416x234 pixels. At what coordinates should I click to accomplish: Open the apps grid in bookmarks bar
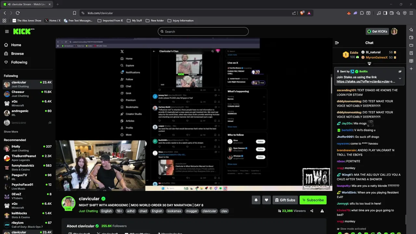[4, 20]
